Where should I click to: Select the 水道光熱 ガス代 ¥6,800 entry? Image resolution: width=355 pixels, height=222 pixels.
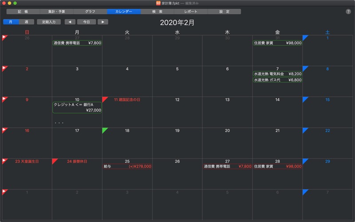pyautogui.click(x=277, y=80)
